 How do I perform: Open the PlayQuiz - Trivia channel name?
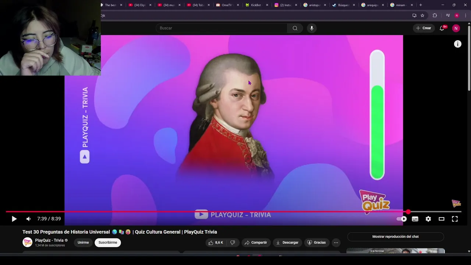(x=49, y=240)
